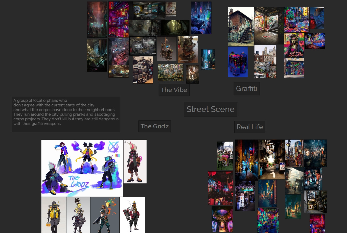Click the Mona Lisa Paris graffiti image
The height and width of the screenshot is (233, 347).
(294, 45)
